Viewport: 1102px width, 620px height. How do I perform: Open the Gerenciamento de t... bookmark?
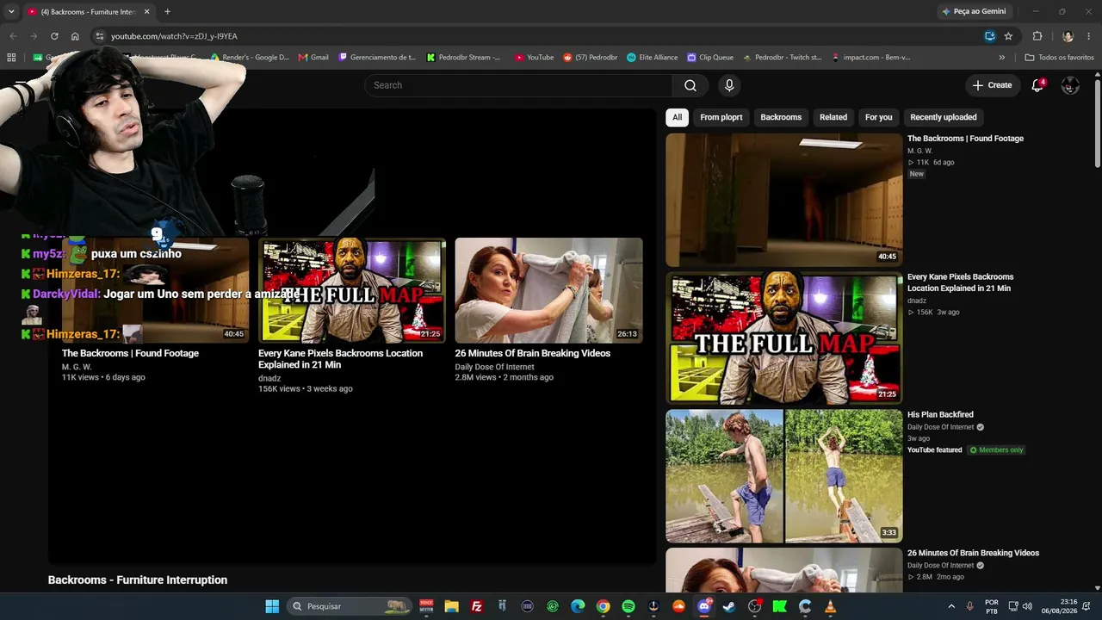(377, 58)
